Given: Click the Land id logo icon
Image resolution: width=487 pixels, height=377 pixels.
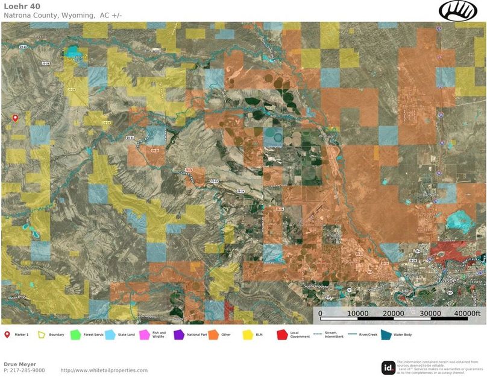Looking at the screenshot, I should (x=388, y=367).
